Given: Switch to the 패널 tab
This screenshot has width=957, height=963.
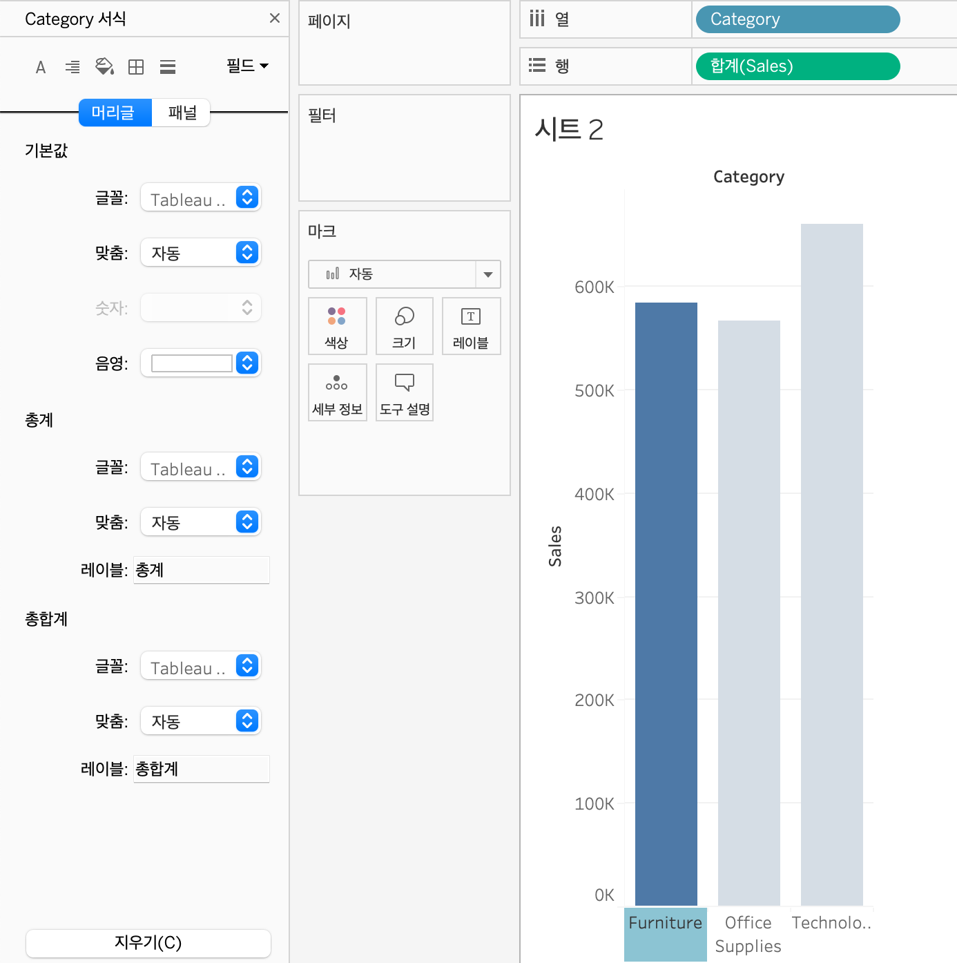Looking at the screenshot, I should 181,113.
